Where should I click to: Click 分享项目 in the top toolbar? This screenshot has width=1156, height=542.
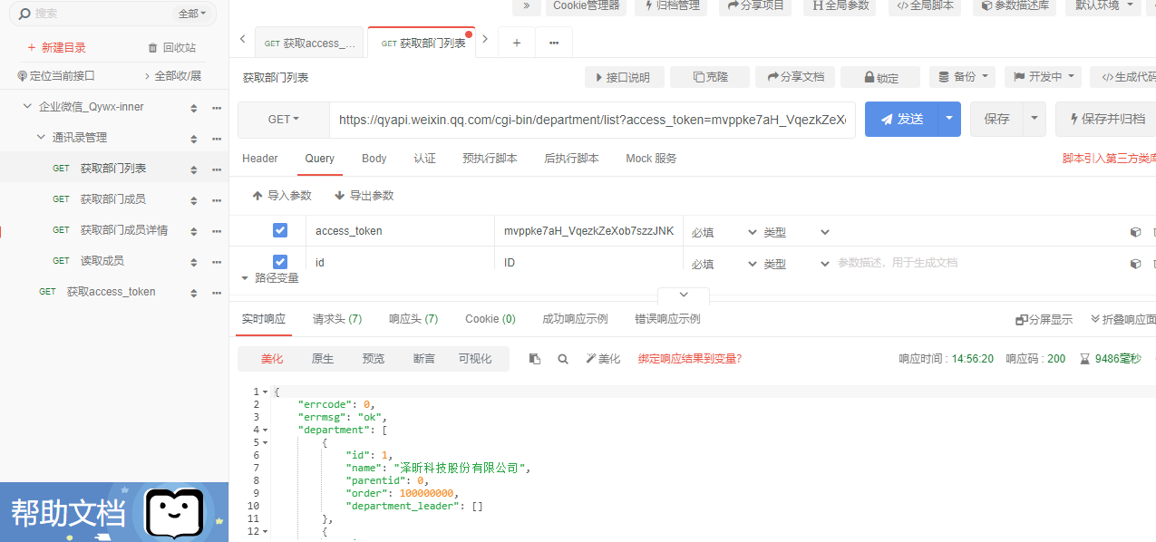pos(754,5)
